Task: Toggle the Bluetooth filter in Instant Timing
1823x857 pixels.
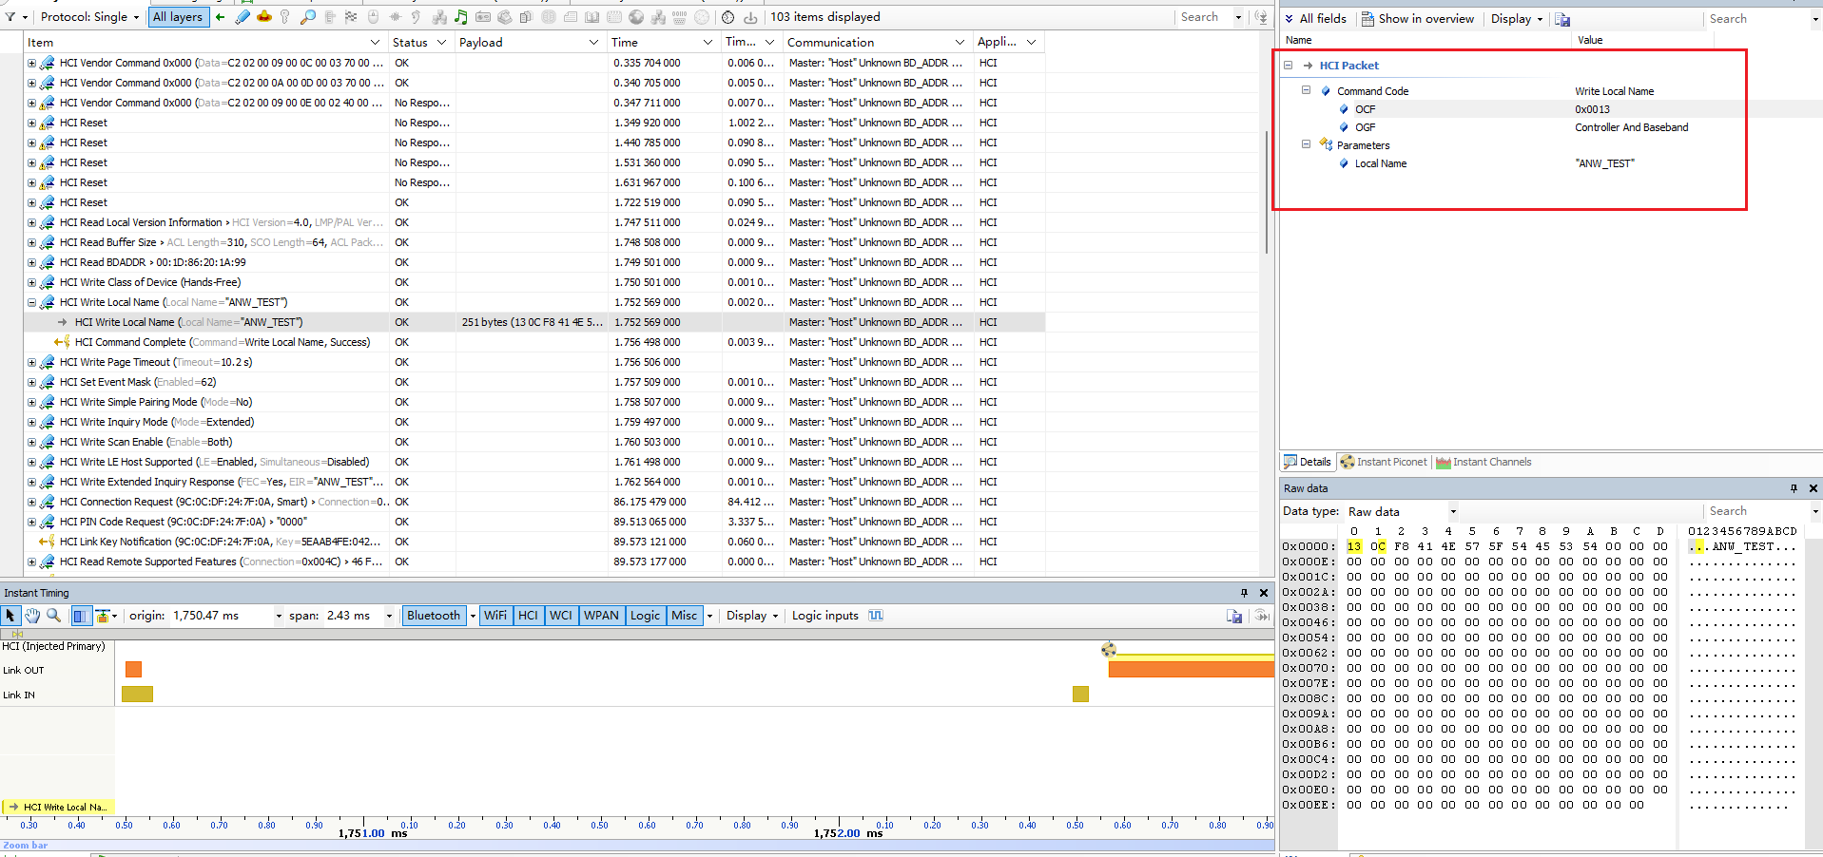Action: coord(434,616)
